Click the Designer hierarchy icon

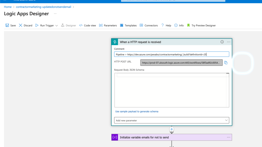pyautogui.click(x=63, y=25)
